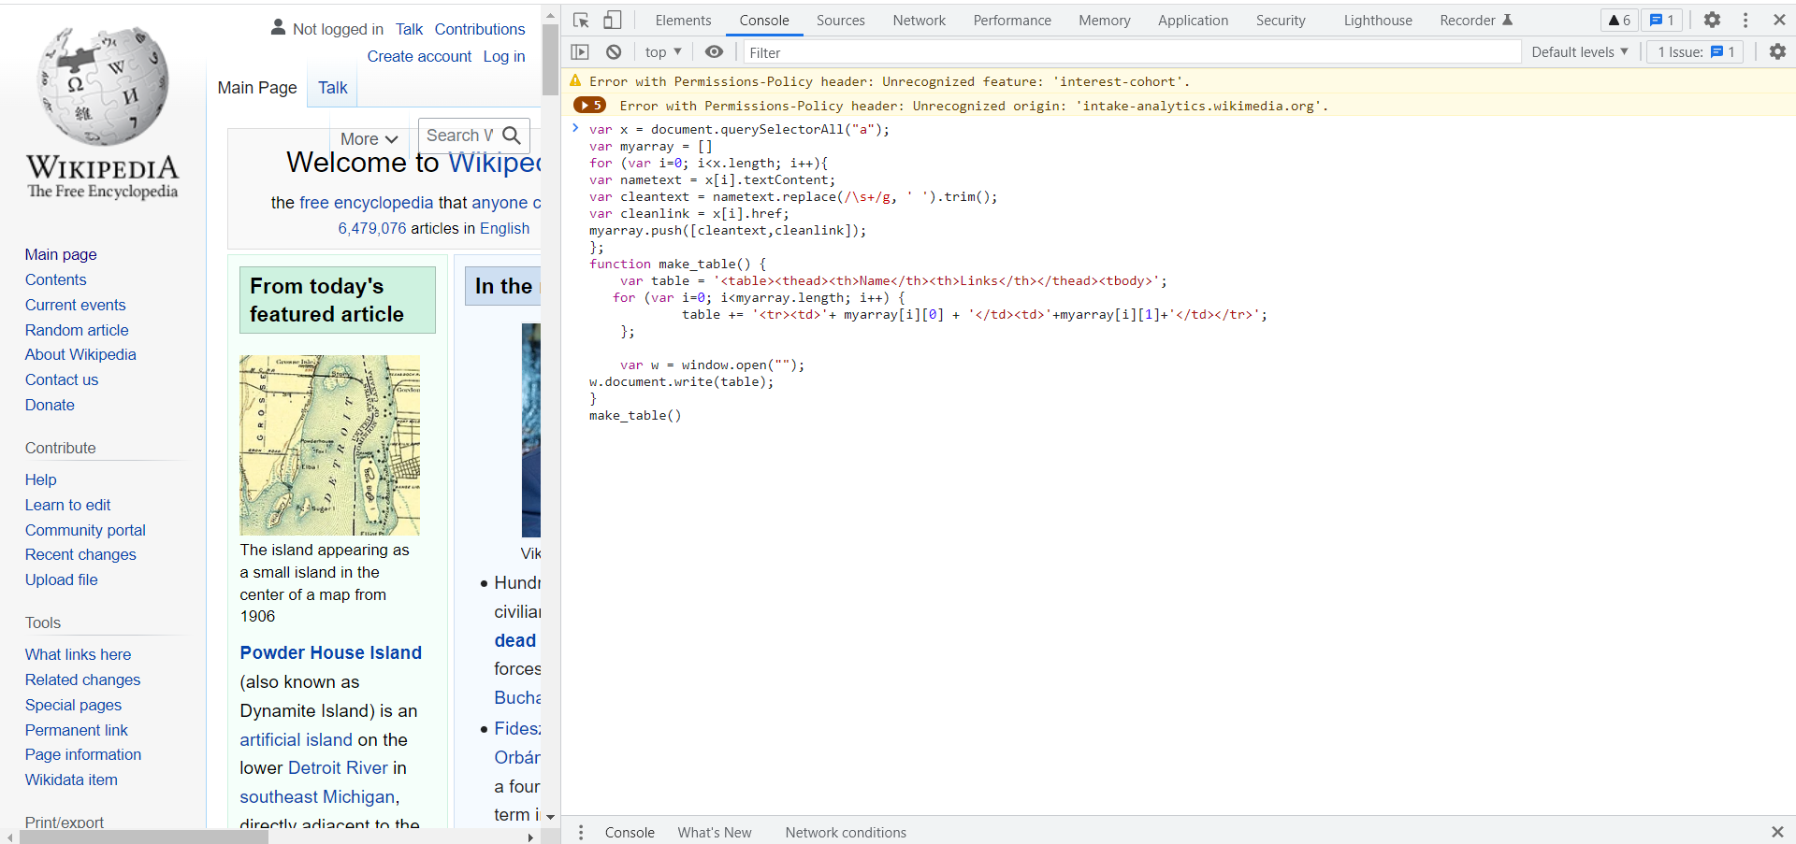Click the Powder House Island article link

[x=330, y=652]
